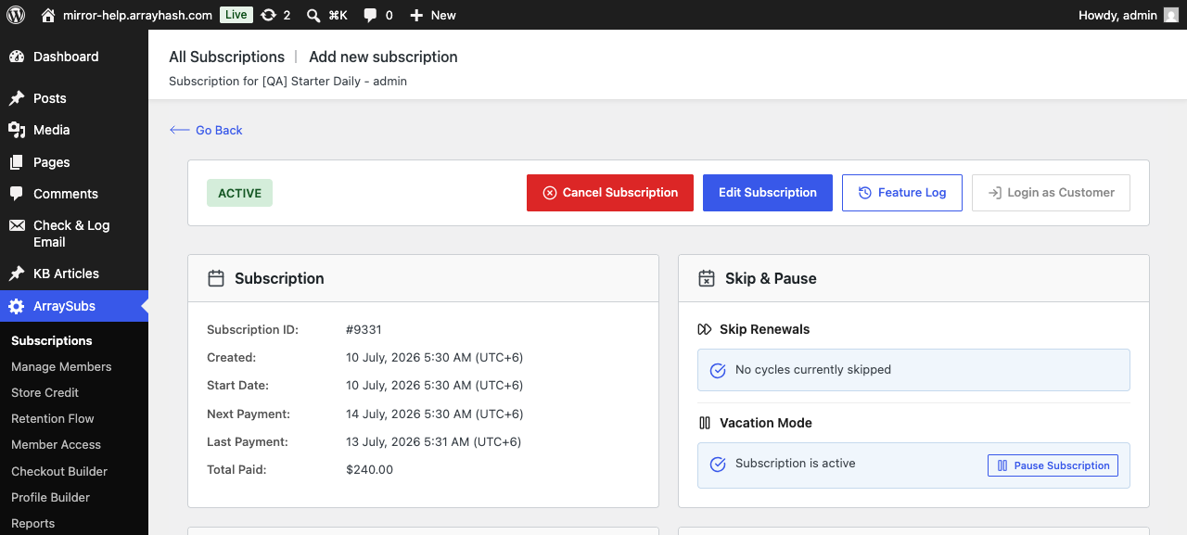The image size is (1187, 535).
Task: Click the Total Paid value $240.00
Action: pyautogui.click(x=369, y=470)
